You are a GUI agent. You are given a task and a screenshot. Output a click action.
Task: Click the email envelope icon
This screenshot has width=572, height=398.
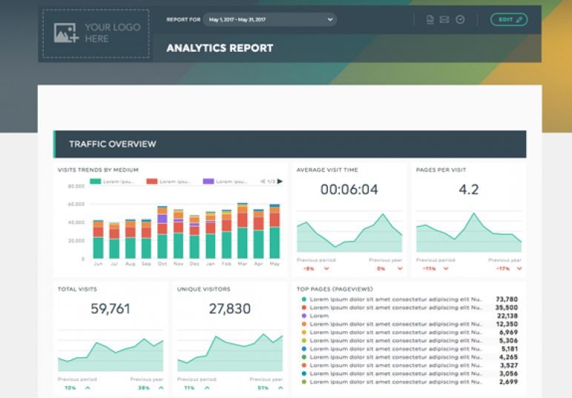tap(444, 19)
